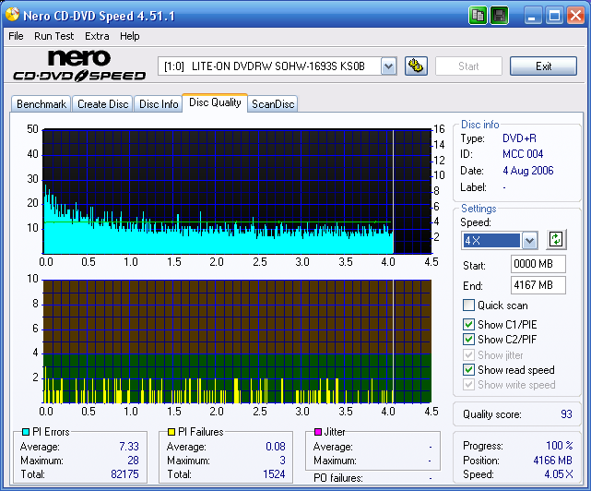
Task: Click the Start 0000 MB input field
Action: click(538, 264)
